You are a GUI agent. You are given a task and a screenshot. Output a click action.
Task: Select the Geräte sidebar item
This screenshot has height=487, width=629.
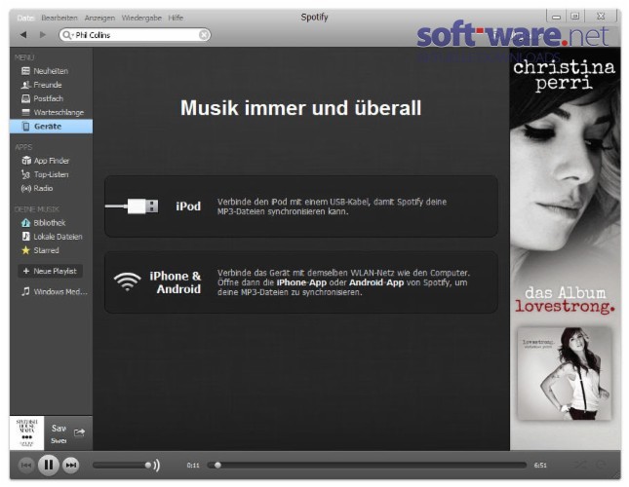coord(51,127)
